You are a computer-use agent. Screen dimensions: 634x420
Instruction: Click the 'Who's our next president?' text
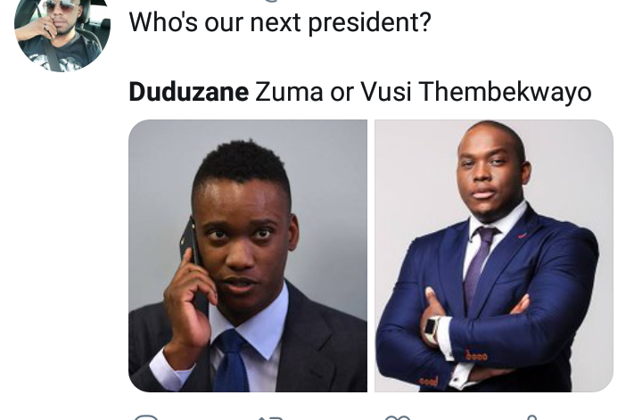[280, 22]
